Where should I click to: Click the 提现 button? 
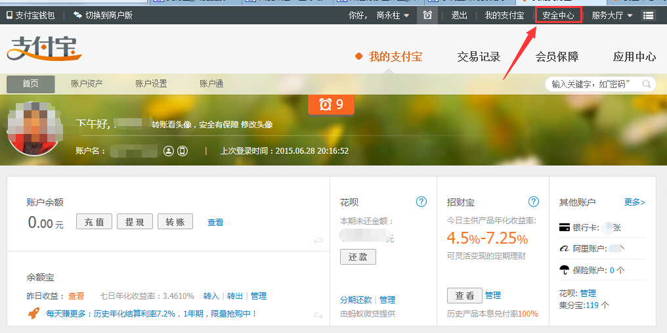click(135, 222)
